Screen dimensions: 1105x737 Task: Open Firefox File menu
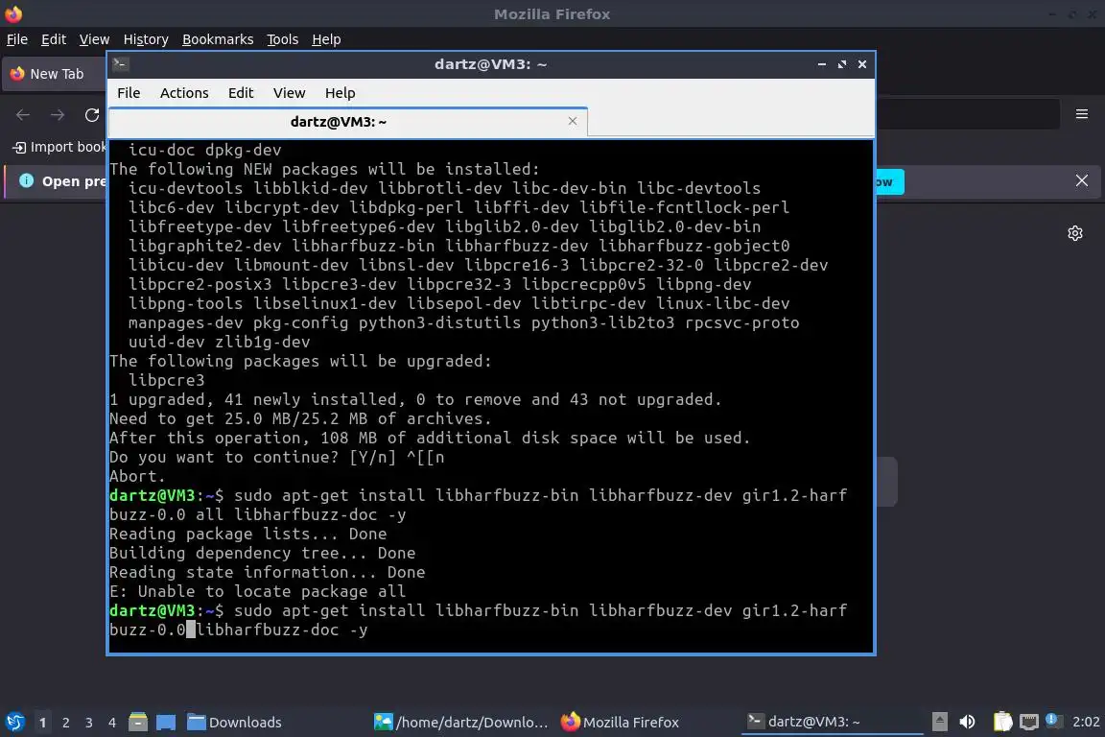pos(17,39)
